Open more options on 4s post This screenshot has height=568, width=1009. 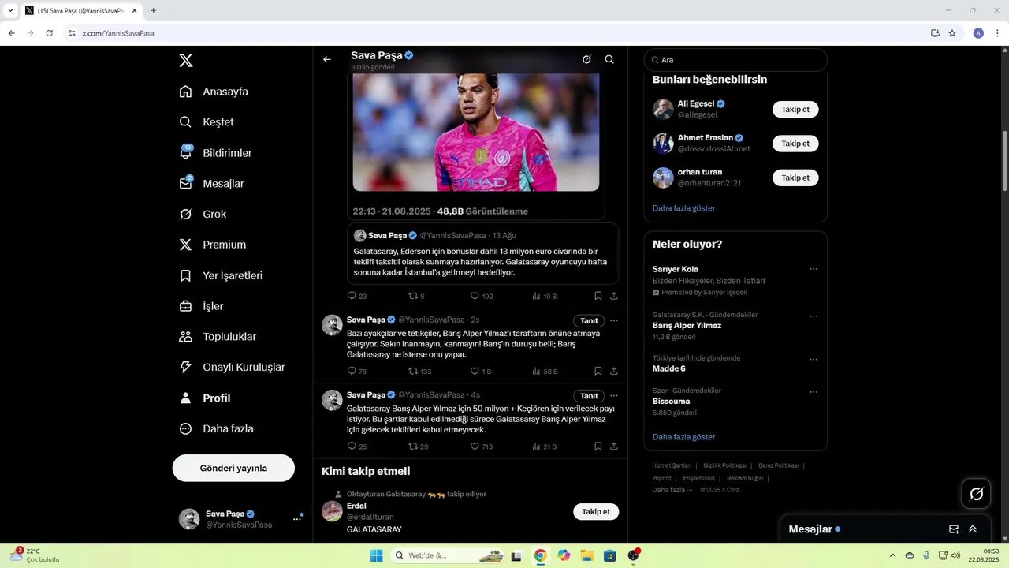tap(614, 396)
